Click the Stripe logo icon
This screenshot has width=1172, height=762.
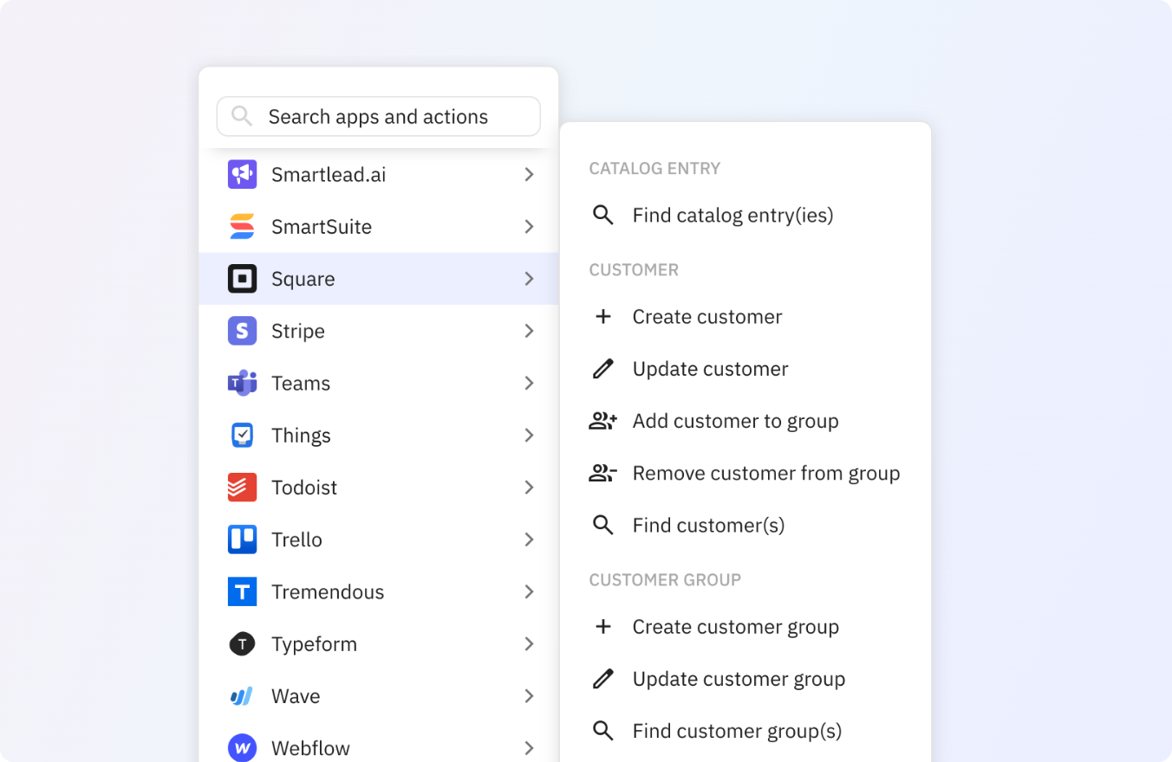pos(242,331)
